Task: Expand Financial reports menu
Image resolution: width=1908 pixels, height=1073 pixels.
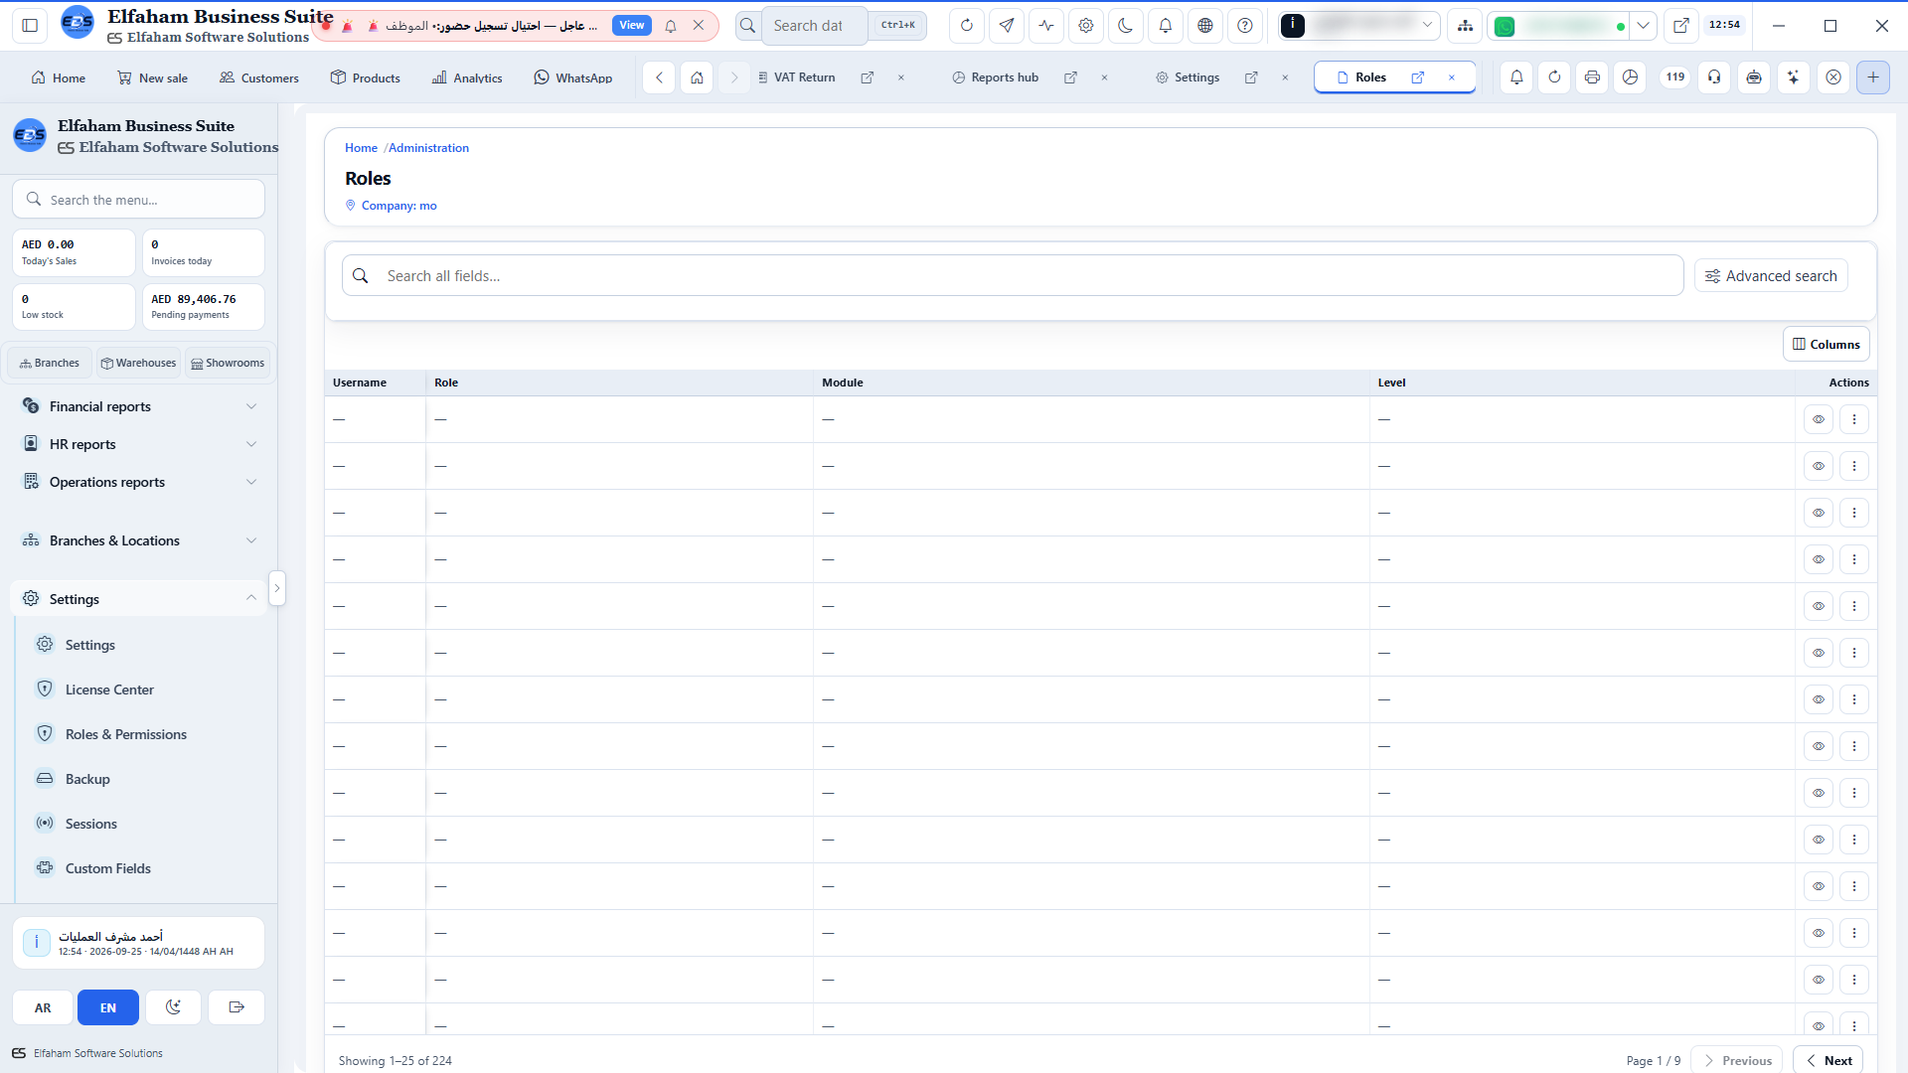Action: [x=139, y=406]
